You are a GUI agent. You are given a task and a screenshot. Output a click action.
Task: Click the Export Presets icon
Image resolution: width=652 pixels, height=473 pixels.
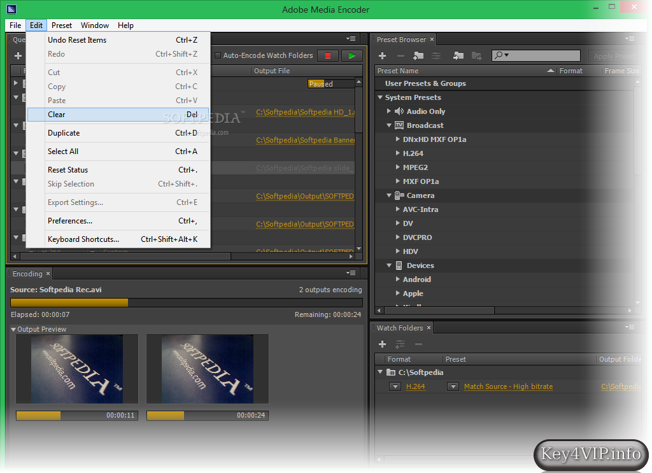click(476, 55)
